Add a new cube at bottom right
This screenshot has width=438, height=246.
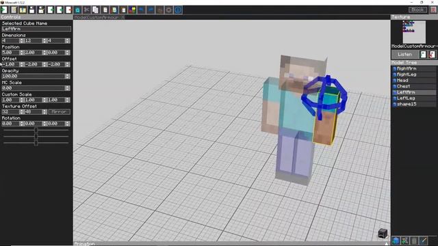tap(396, 241)
